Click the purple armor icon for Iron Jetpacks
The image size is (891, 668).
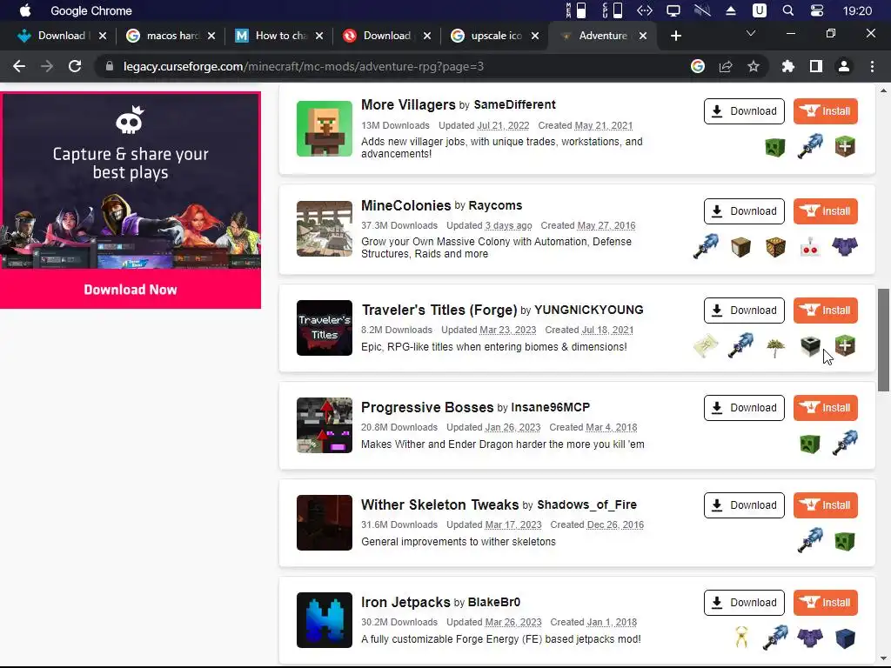tap(810, 638)
